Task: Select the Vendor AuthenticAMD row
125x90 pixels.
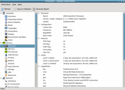Action: pos(80,22)
